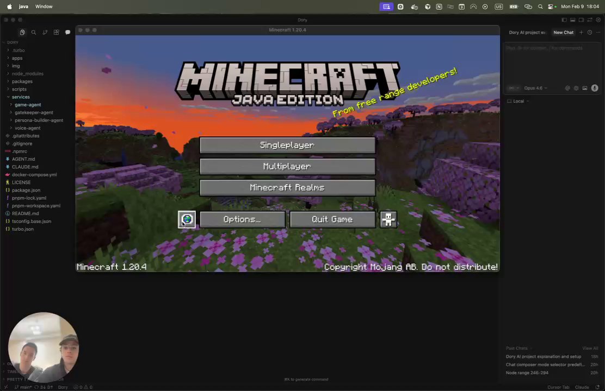Attach an image to the chat
Image resolution: width=605 pixels, height=391 pixels.
[585, 88]
